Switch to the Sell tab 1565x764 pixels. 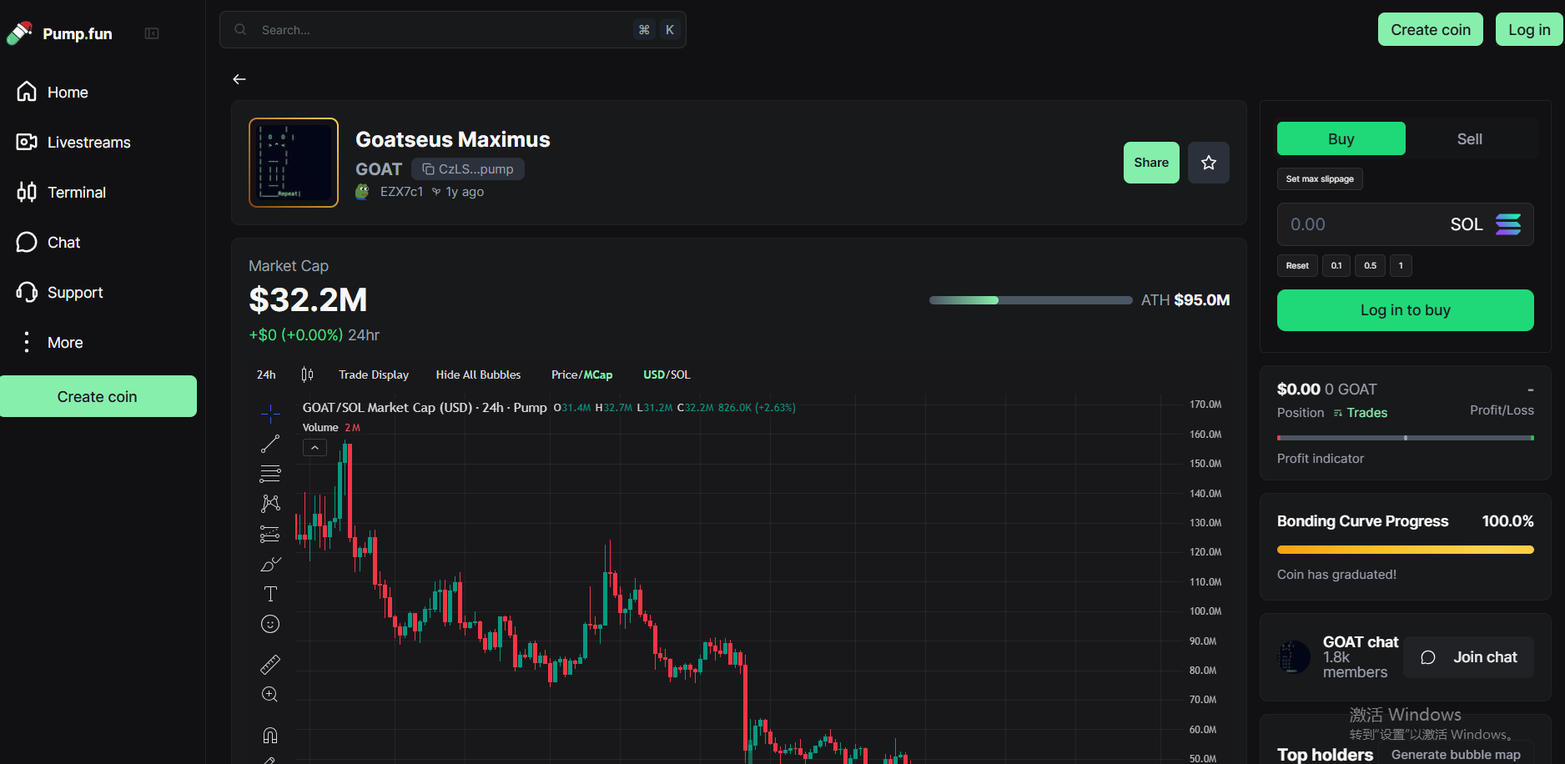(x=1469, y=139)
